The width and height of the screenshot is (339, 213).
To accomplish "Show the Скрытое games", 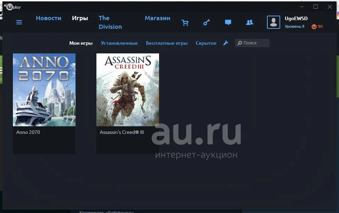I will (206, 43).
